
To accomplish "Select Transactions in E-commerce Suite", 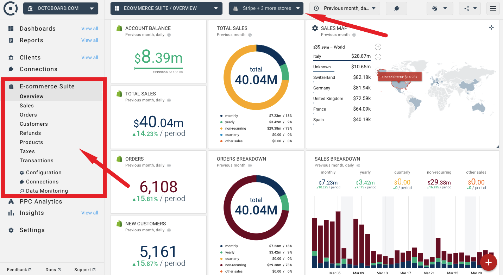I will 37,161.
